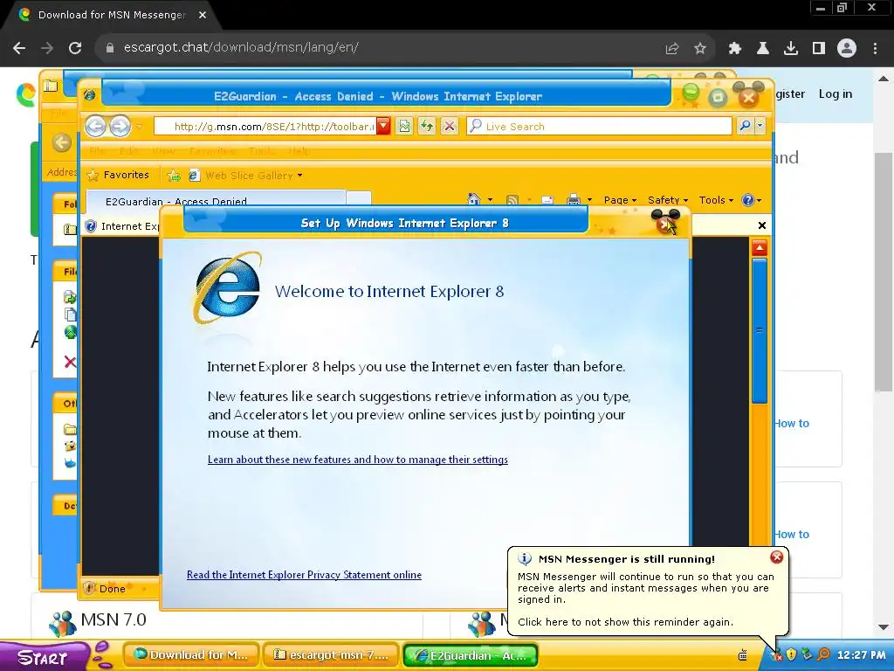The image size is (894, 671).
Task: Click the Read Mail icon
Action: click(547, 200)
